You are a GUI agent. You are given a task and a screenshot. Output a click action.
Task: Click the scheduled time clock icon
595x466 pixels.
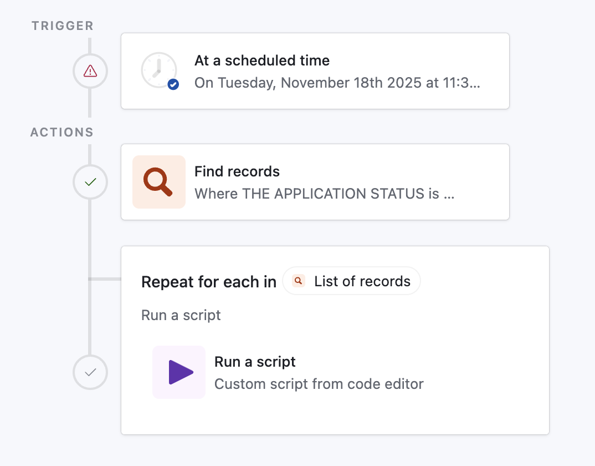coord(160,71)
